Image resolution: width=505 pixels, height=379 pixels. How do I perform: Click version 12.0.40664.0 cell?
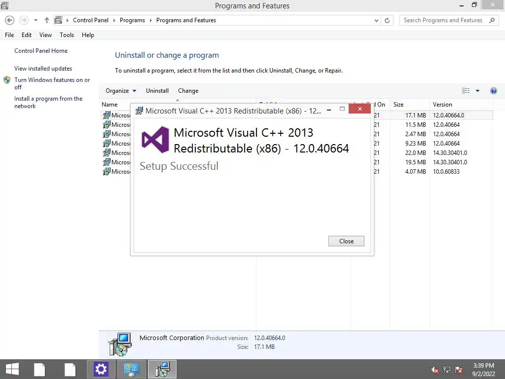(448, 115)
